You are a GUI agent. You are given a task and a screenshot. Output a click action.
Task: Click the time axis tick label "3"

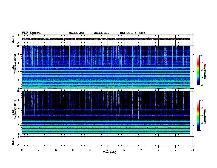[73, 150]
